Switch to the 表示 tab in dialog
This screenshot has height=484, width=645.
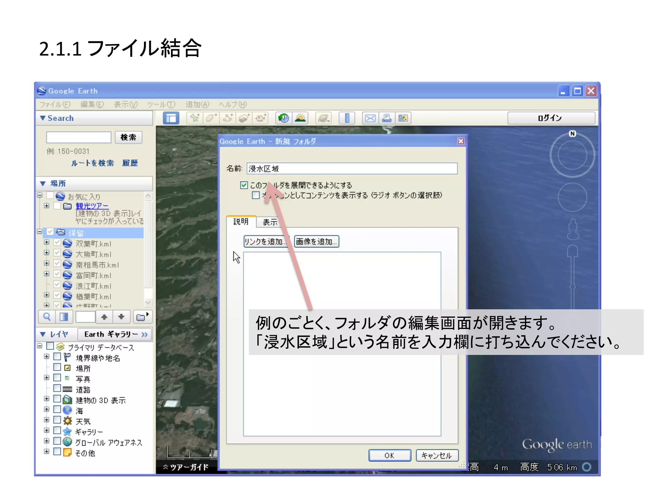coord(270,222)
